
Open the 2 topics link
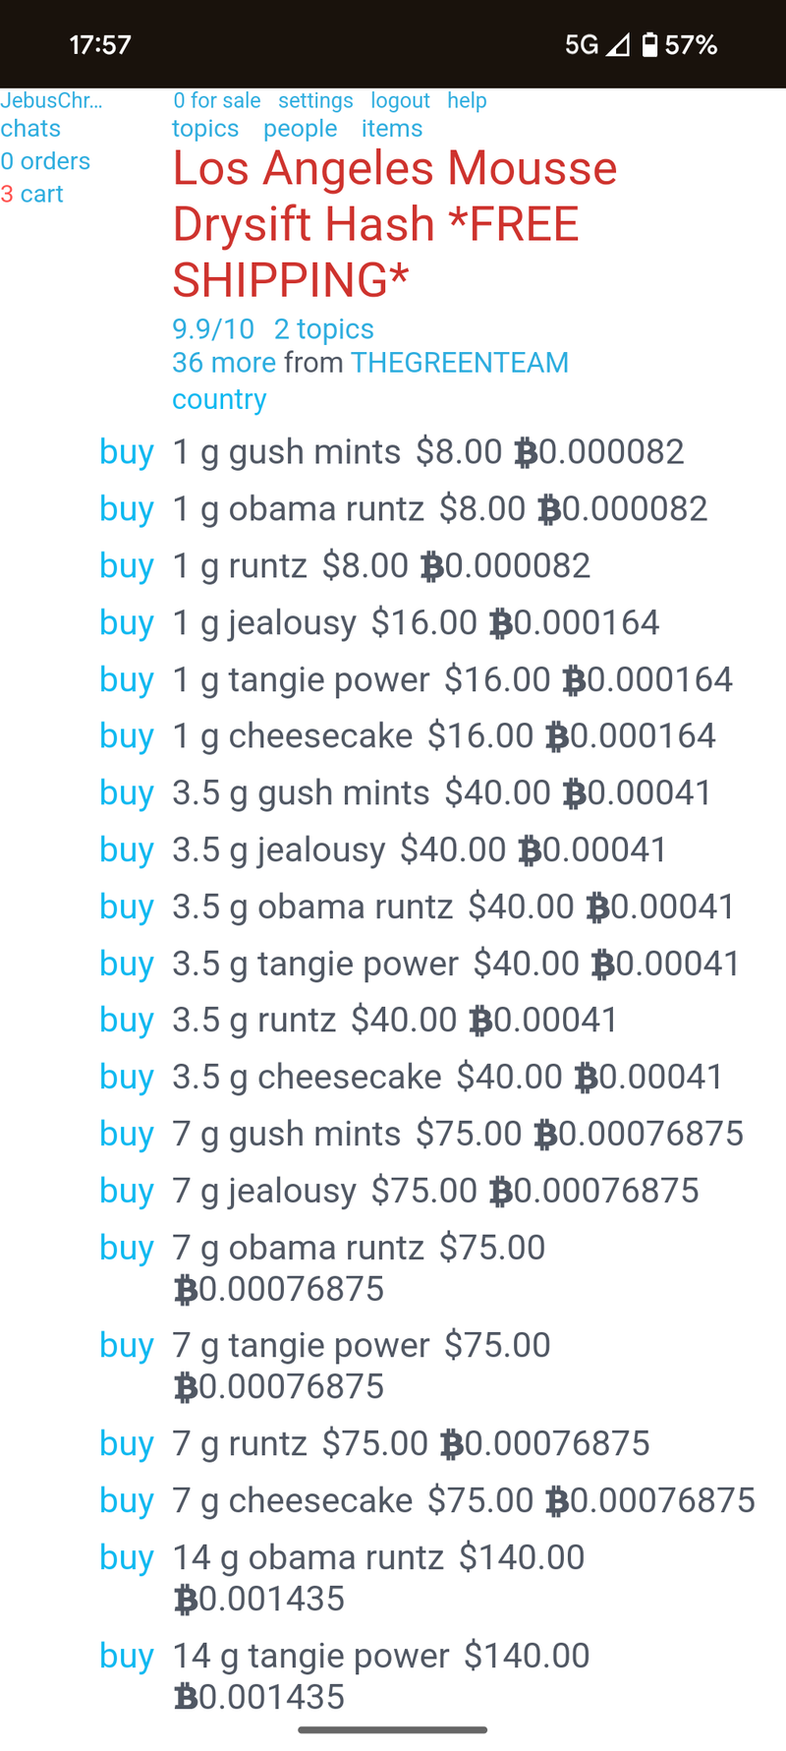324,329
